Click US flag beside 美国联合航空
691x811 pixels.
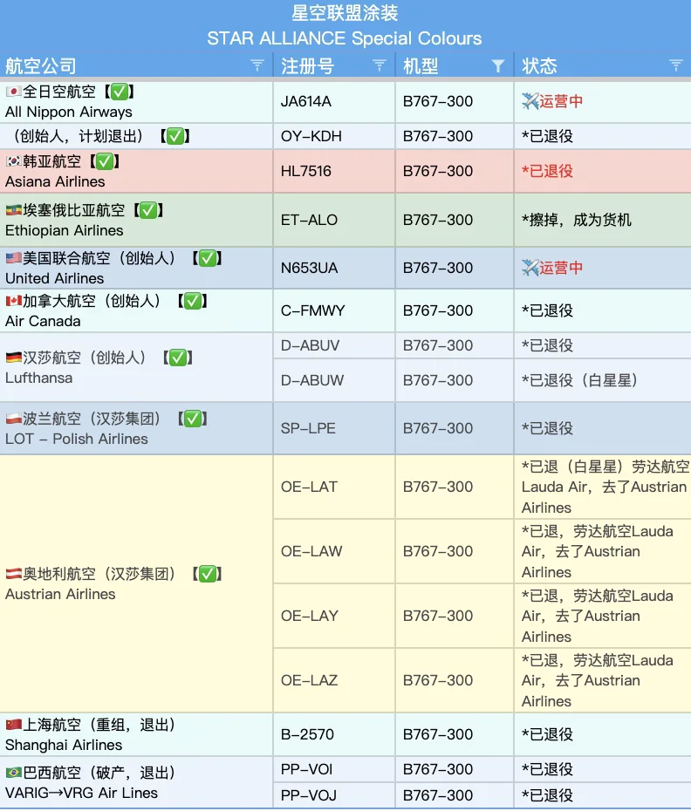click(13, 257)
